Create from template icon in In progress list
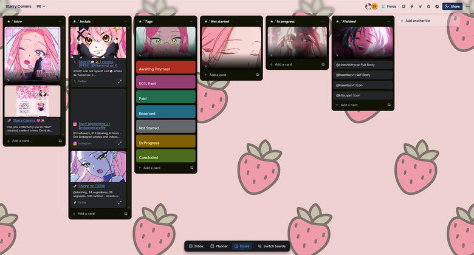Screen dimensions: 474x255 point(323,64)
